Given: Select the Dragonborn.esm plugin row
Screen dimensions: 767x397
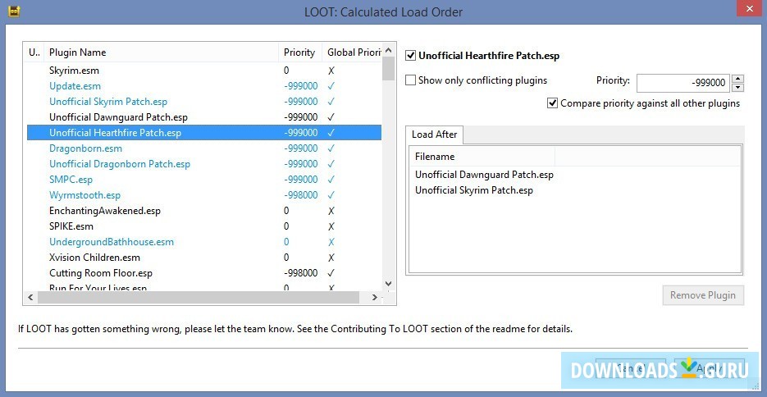Looking at the screenshot, I should point(204,148).
